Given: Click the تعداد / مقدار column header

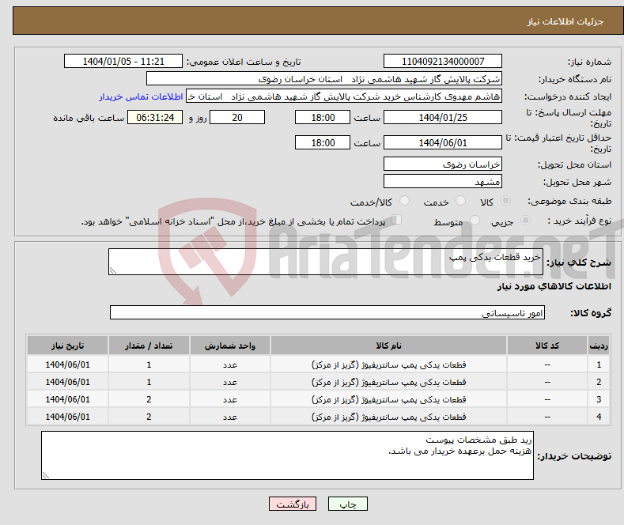Looking at the screenshot, I should click(x=149, y=346).
